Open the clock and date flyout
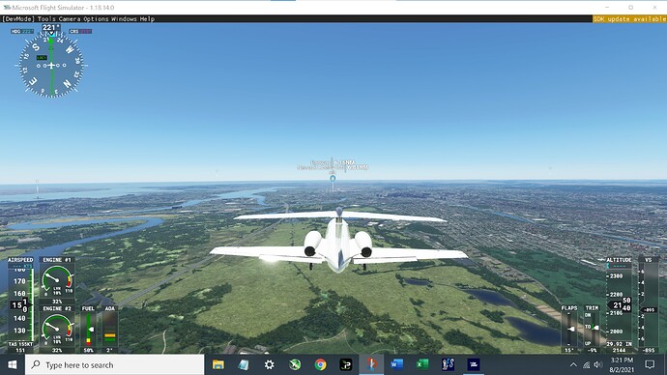This screenshot has width=667, height=375. [622, 364]
